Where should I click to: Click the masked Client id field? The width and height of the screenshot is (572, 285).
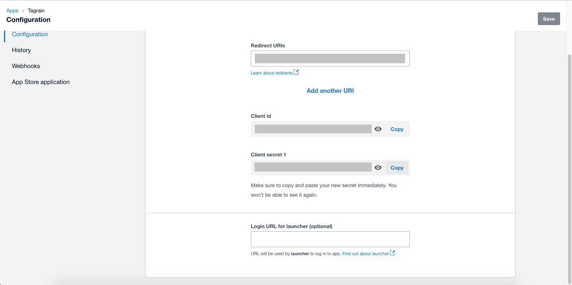313,129
